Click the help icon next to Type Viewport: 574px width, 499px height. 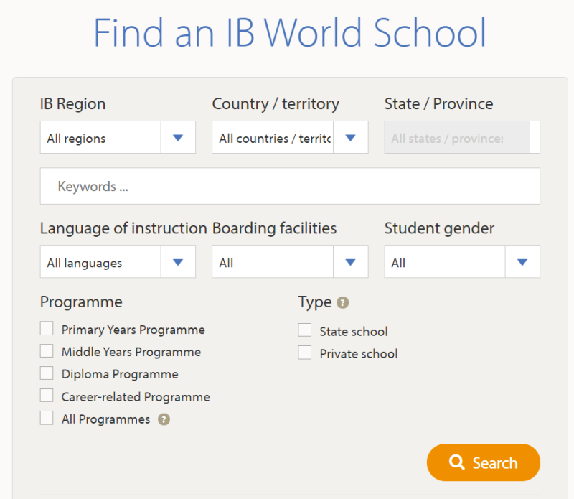[343, 302]
